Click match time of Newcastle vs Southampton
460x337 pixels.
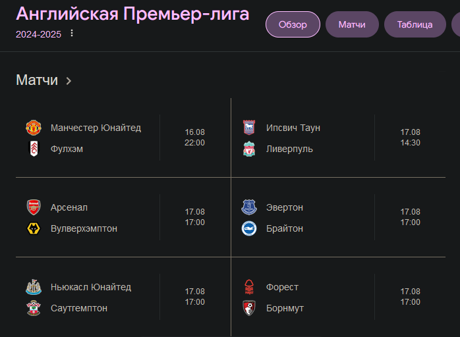coord(195,297)
